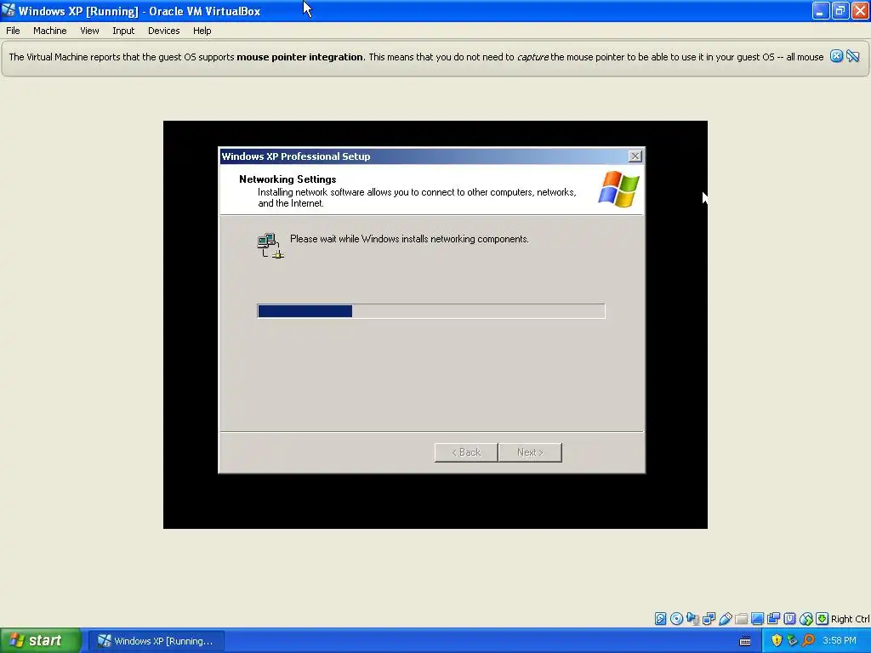This screenshot has width=871, height=653.
Task: Click the mouse integration status icon
Action: (806, 619)
